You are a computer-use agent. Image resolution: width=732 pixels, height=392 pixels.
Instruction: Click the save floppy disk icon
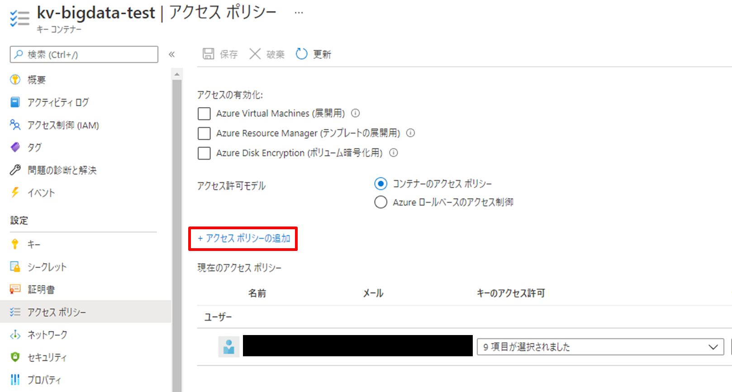208,54
